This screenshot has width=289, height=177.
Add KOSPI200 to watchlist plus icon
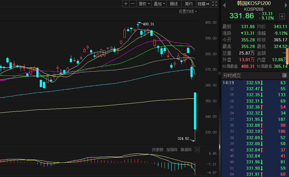tap(282, 16)
